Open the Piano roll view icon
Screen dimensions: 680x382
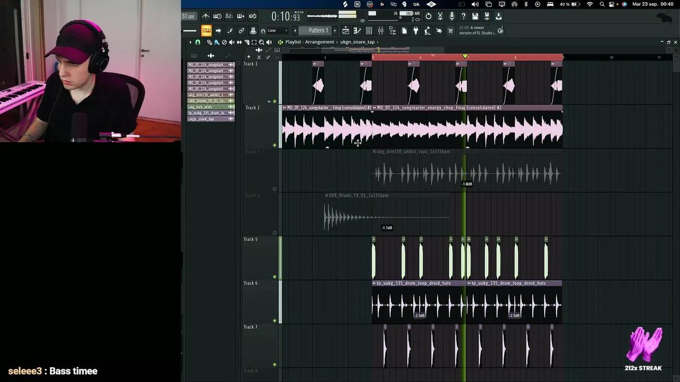[x=357, y=30]
